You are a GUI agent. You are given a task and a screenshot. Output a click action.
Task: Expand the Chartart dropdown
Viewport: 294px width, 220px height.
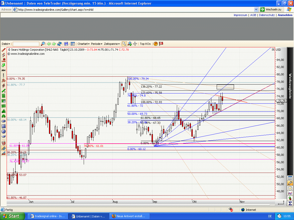(83, 44)
